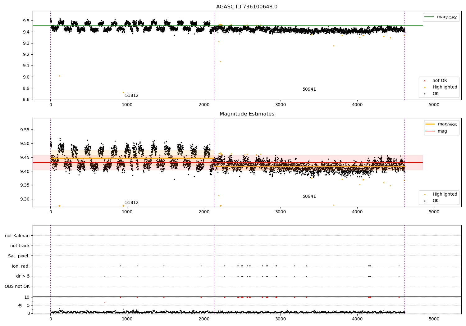Image resolution: width=466 pixels, height=326 pixels.
Task: Click the lone red dr point near time 700
Action: point(105,302)
